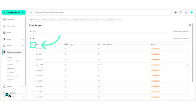196x110 pixels.
Task: Open options menu for sept. 2024
Action: [187, 65]
